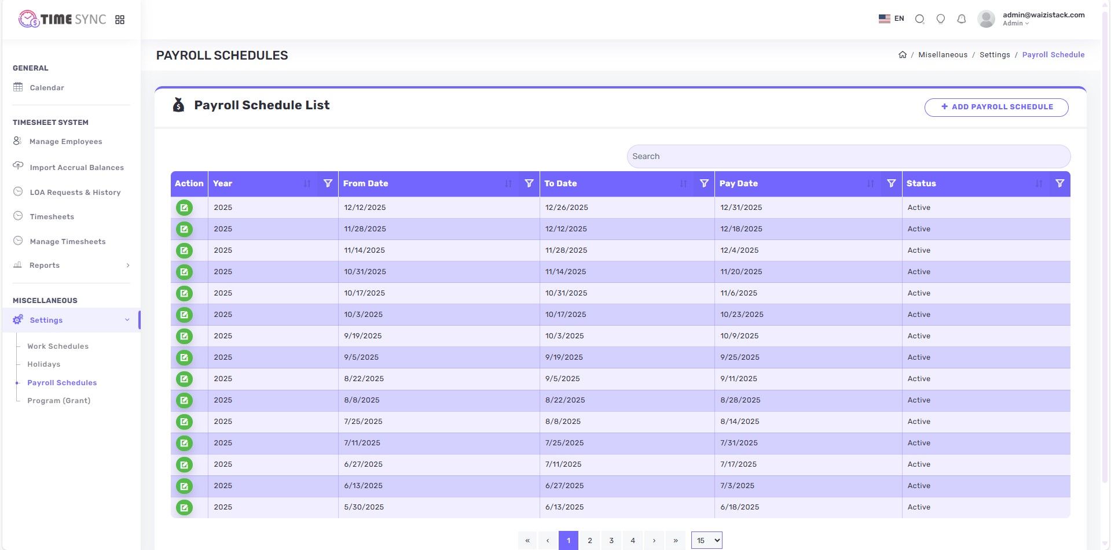Click the sort arrows on the From Date column
1111x550 pixels.
pyautogui.click(x=508, y=183)
